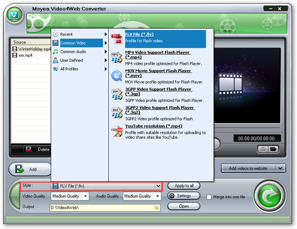
Task: Click the video preview thumbnail
Action: (247, 85)
